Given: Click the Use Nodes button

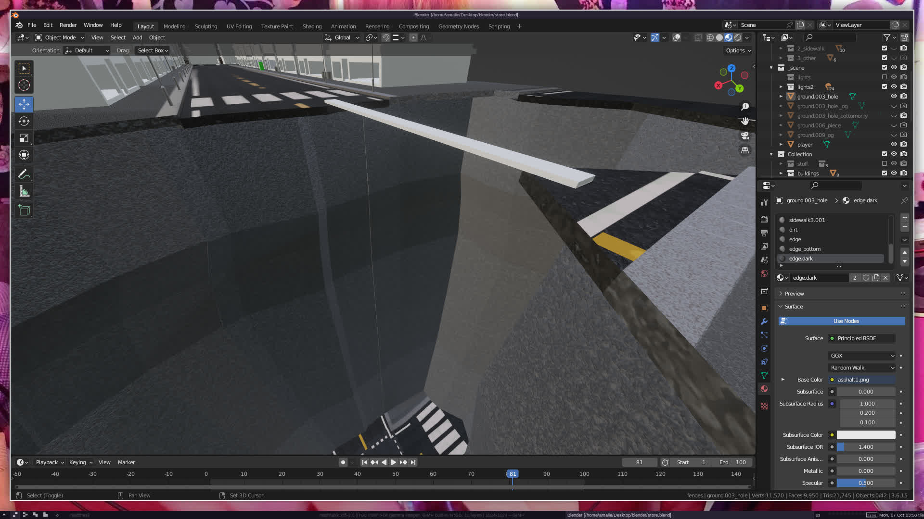Looking at the screenshot, I should [x=846, y=321].
